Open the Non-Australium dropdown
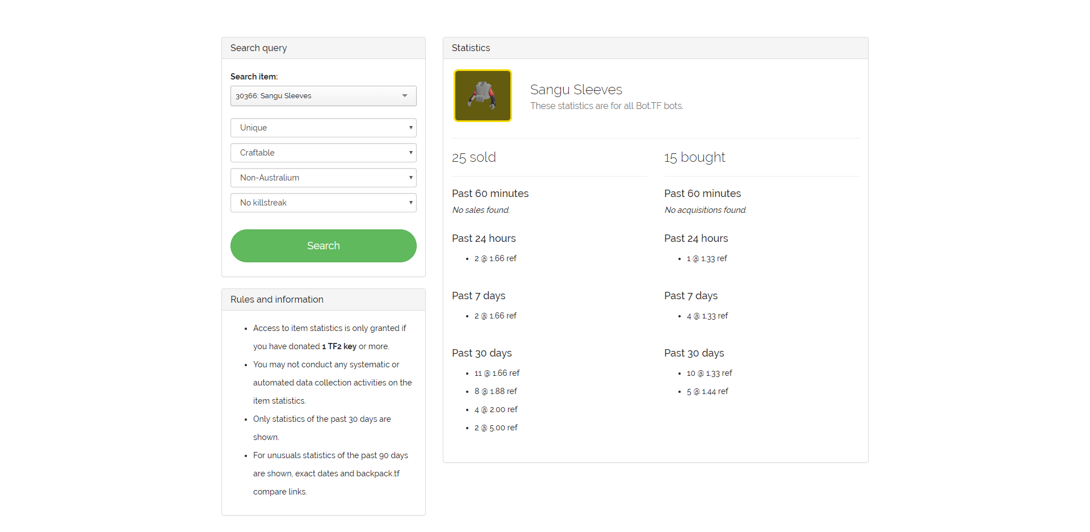The width and height of the screenshot is (1090, 532). click(324, 178)
